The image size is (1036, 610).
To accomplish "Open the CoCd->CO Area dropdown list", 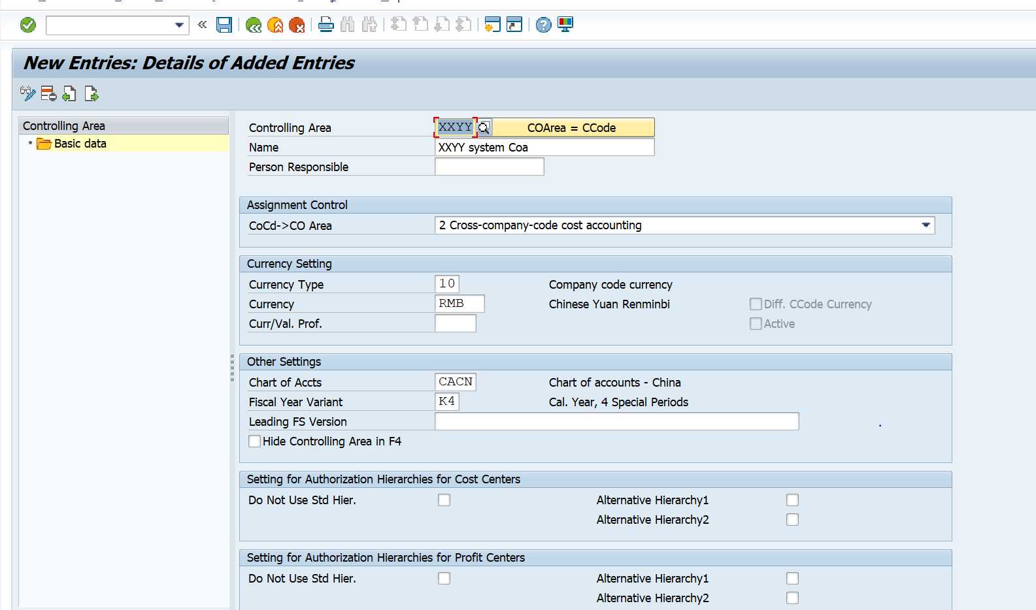I will 926,225.
